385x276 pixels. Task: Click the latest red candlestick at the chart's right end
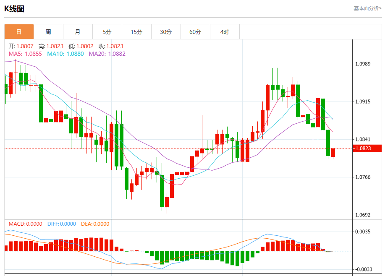[333, 153]
